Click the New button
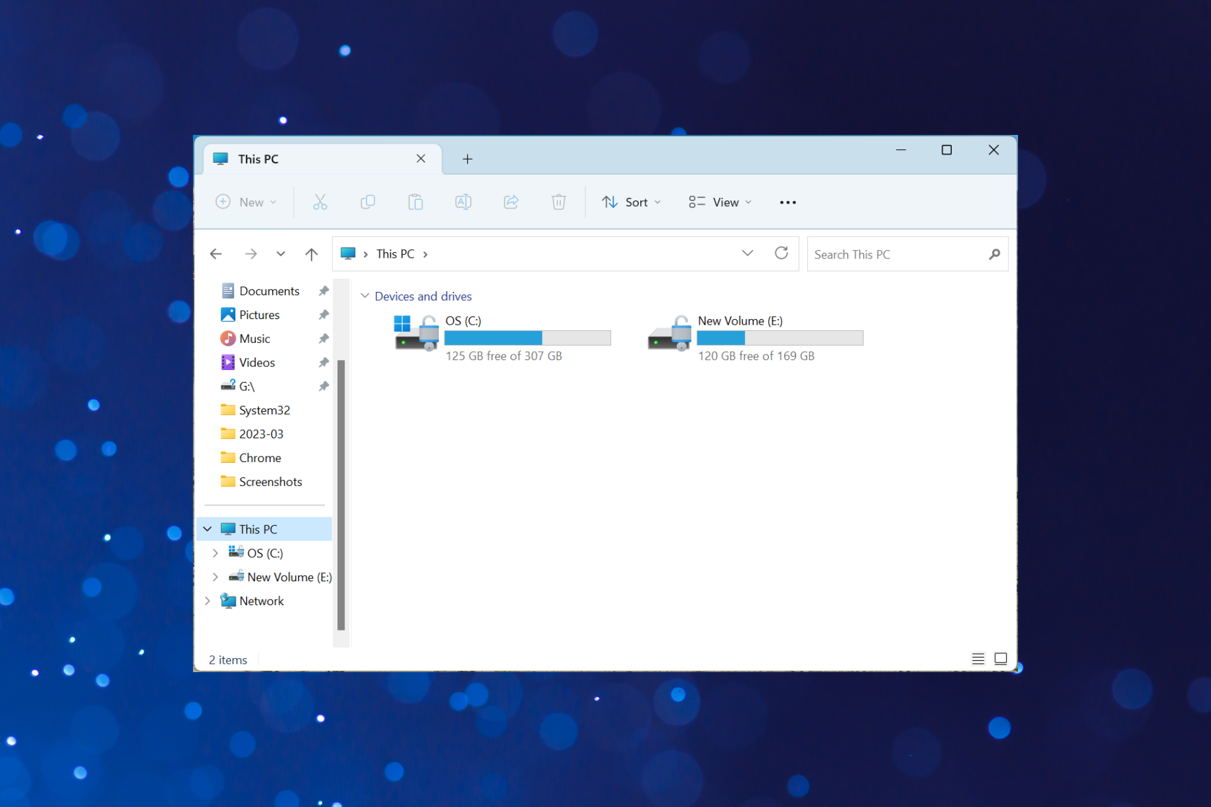Image resolution: width=1211 pixels, height=807 pixels. point(247,202)
